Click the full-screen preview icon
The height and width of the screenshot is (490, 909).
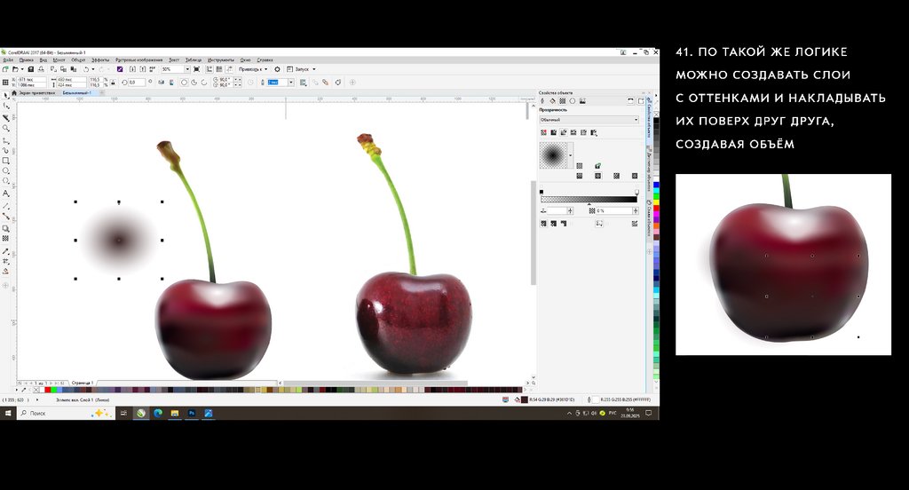pos(196,69)
